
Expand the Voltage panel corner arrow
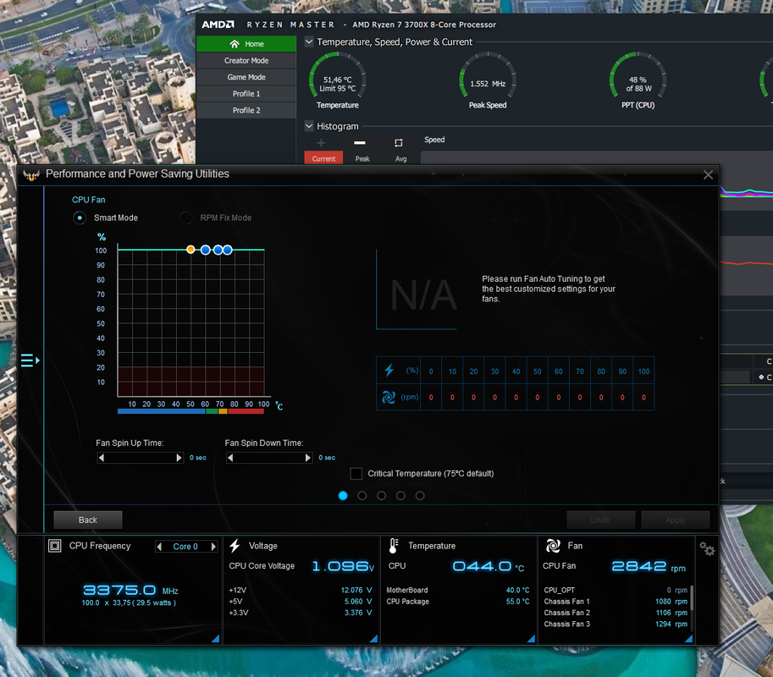point(373,639)
